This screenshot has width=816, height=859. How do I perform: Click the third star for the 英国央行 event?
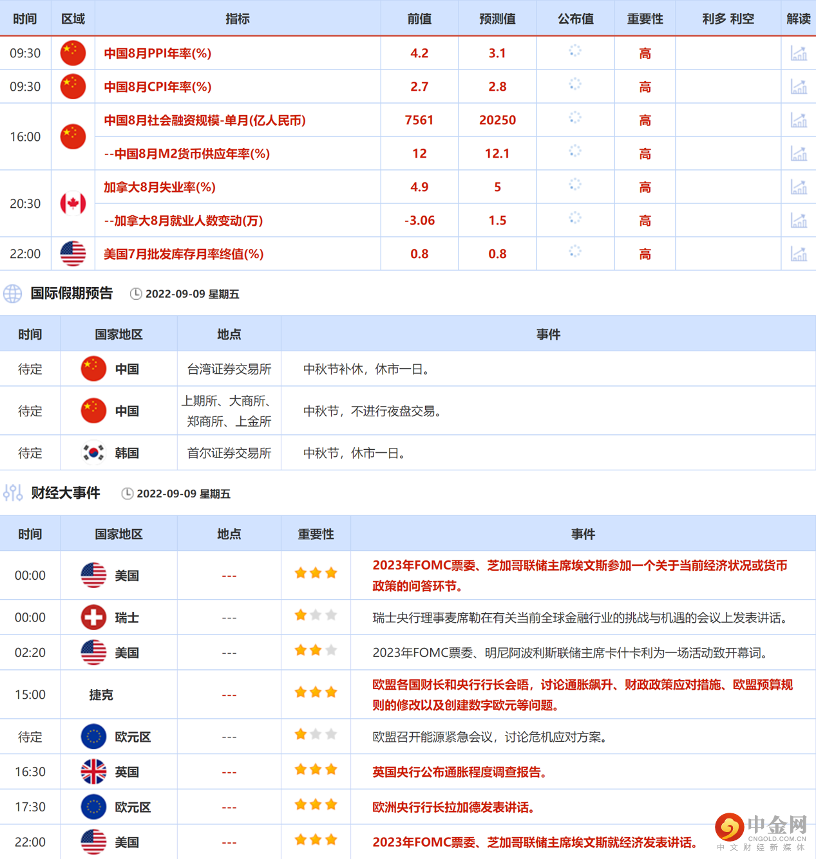[x=331, y=770]
